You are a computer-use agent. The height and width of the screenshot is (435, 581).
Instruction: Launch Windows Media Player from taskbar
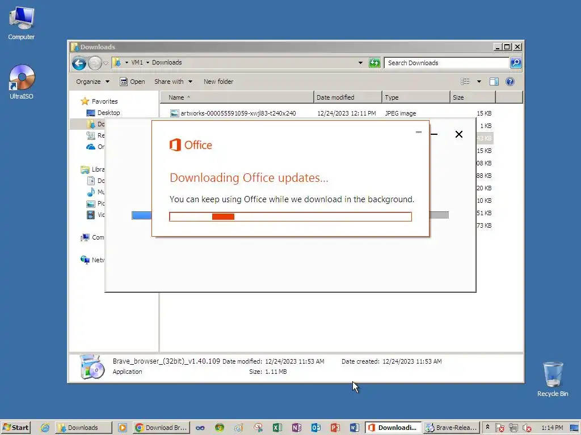click(x=123, y=428)
